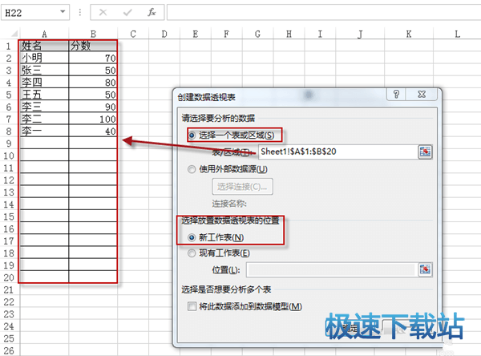This screenshot has height=356, width=481.
Task: Click cell A8 containing 李一
Action: 44,131
